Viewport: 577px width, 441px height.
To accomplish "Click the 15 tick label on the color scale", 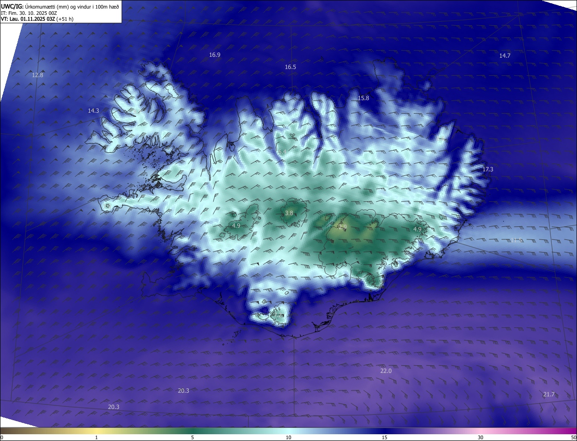I will point(385,437).
